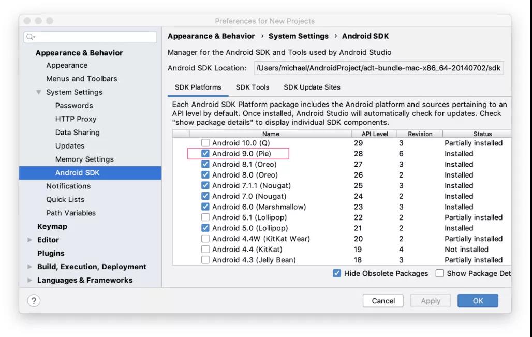Click the 'Not installed' status of Android 4.4 (KitKat)
Screen dimensions: 532x337
466,249
